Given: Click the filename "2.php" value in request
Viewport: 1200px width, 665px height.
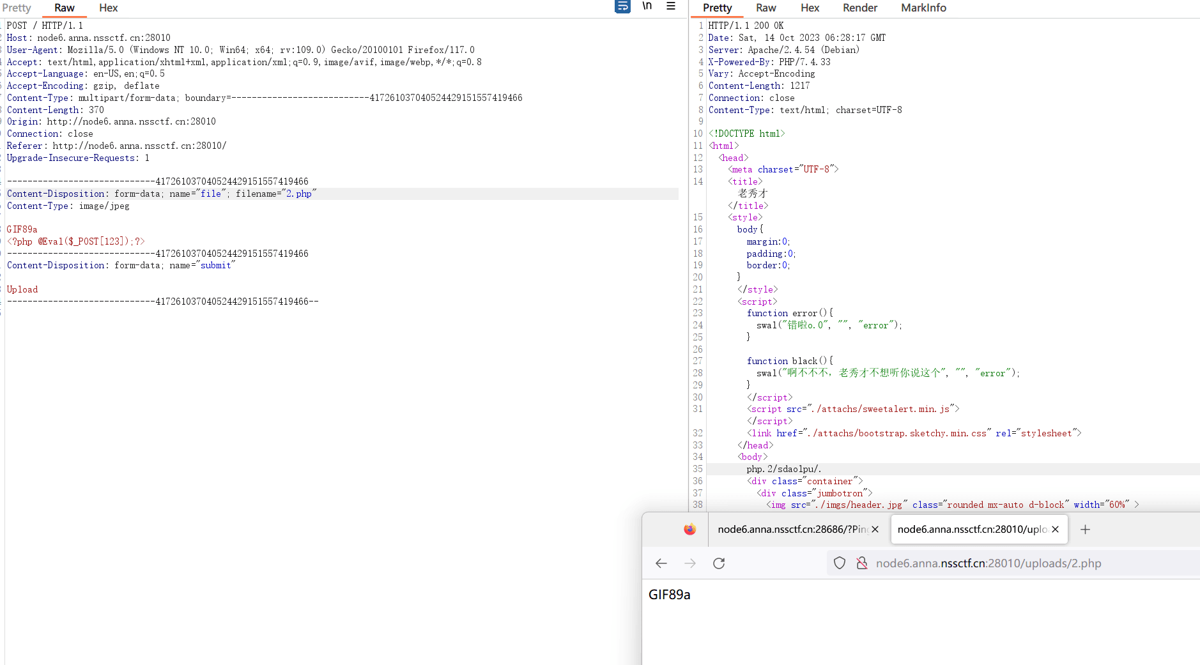Looking at the screenshot, I should (x=299, y=194).
